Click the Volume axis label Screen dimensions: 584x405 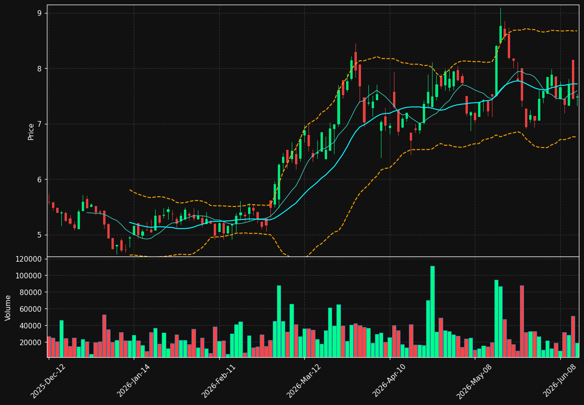click(x=8, y=308)
